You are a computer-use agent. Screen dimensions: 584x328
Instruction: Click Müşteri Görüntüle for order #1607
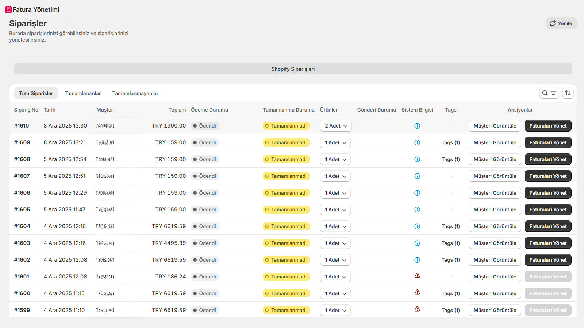click(x=495, y=176)
